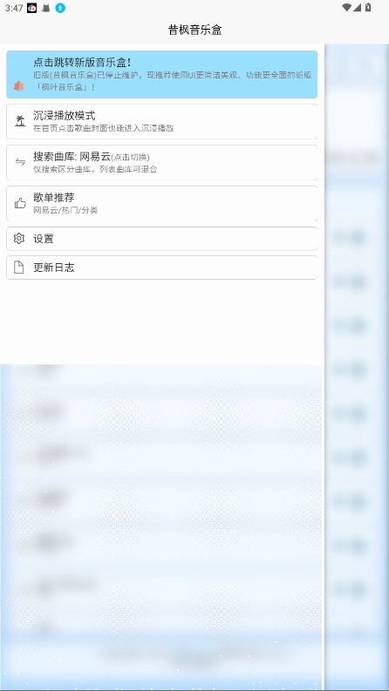389x691 pixels.
Task: Tap the palm tree island icon
Action: [x=20, y=121]
